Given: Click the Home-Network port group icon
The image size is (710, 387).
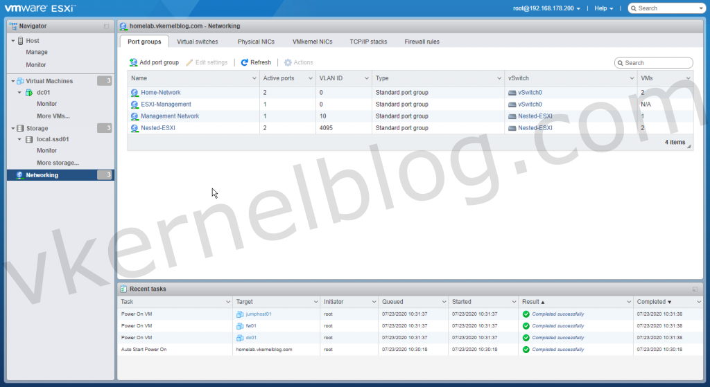Looking at the screenshot, I should (135, 93).
